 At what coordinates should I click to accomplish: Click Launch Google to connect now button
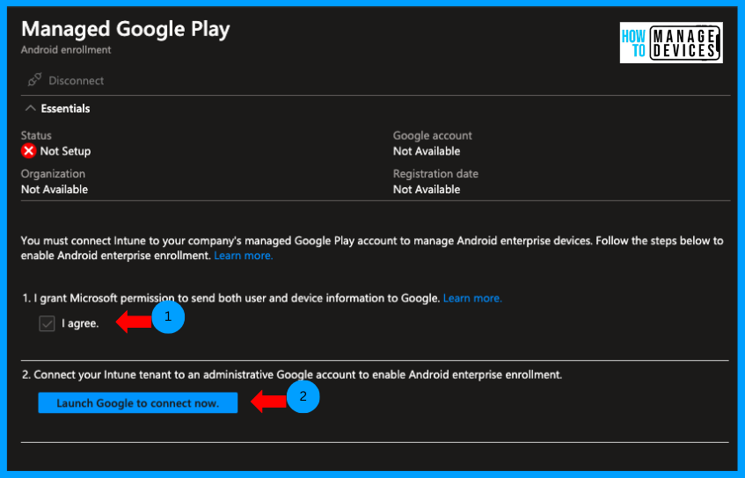138,403
